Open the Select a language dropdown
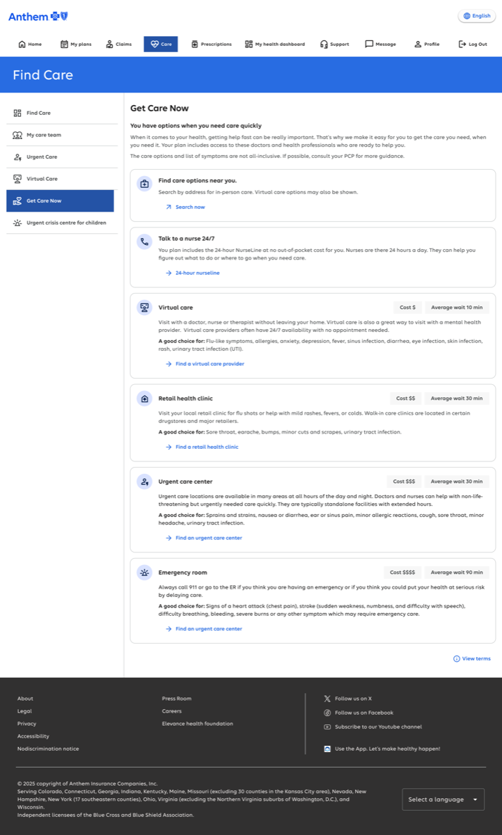Screen dimensions: 502x835 (x=443, y=800)
